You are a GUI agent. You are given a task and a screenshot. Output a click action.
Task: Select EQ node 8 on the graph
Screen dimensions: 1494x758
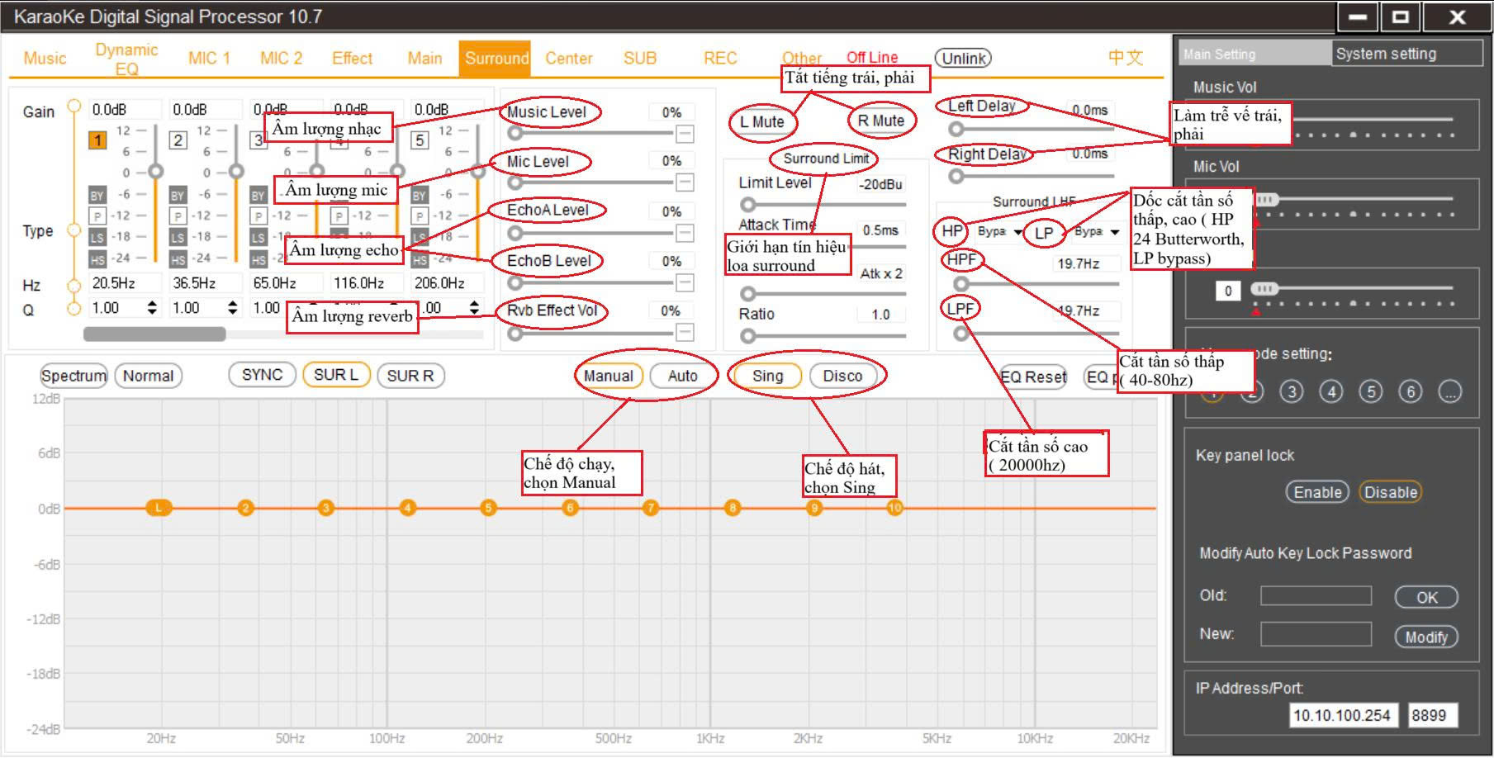pos(733,507)
